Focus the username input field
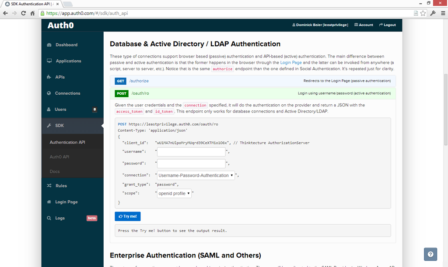448x267 pixels. (191, 152)
